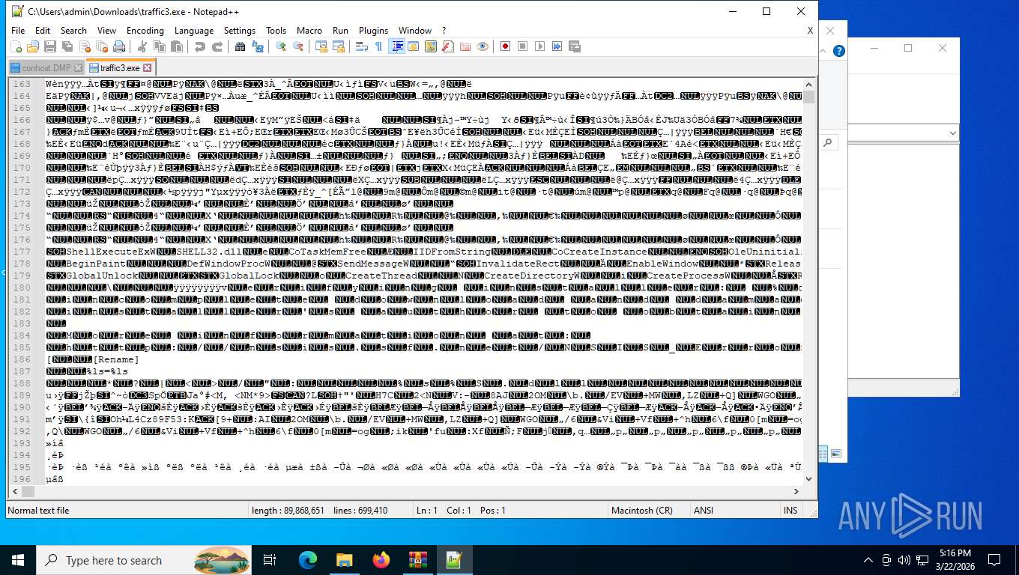
Task: Toggle show all characters pilcrow icon
Action: [379, 46]
